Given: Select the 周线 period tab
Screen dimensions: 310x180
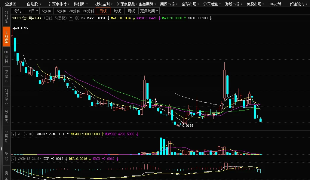Looking at the screenshot, I should point(117,11).
